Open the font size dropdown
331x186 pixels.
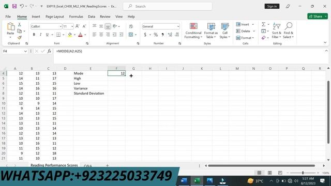coord(72,26)
